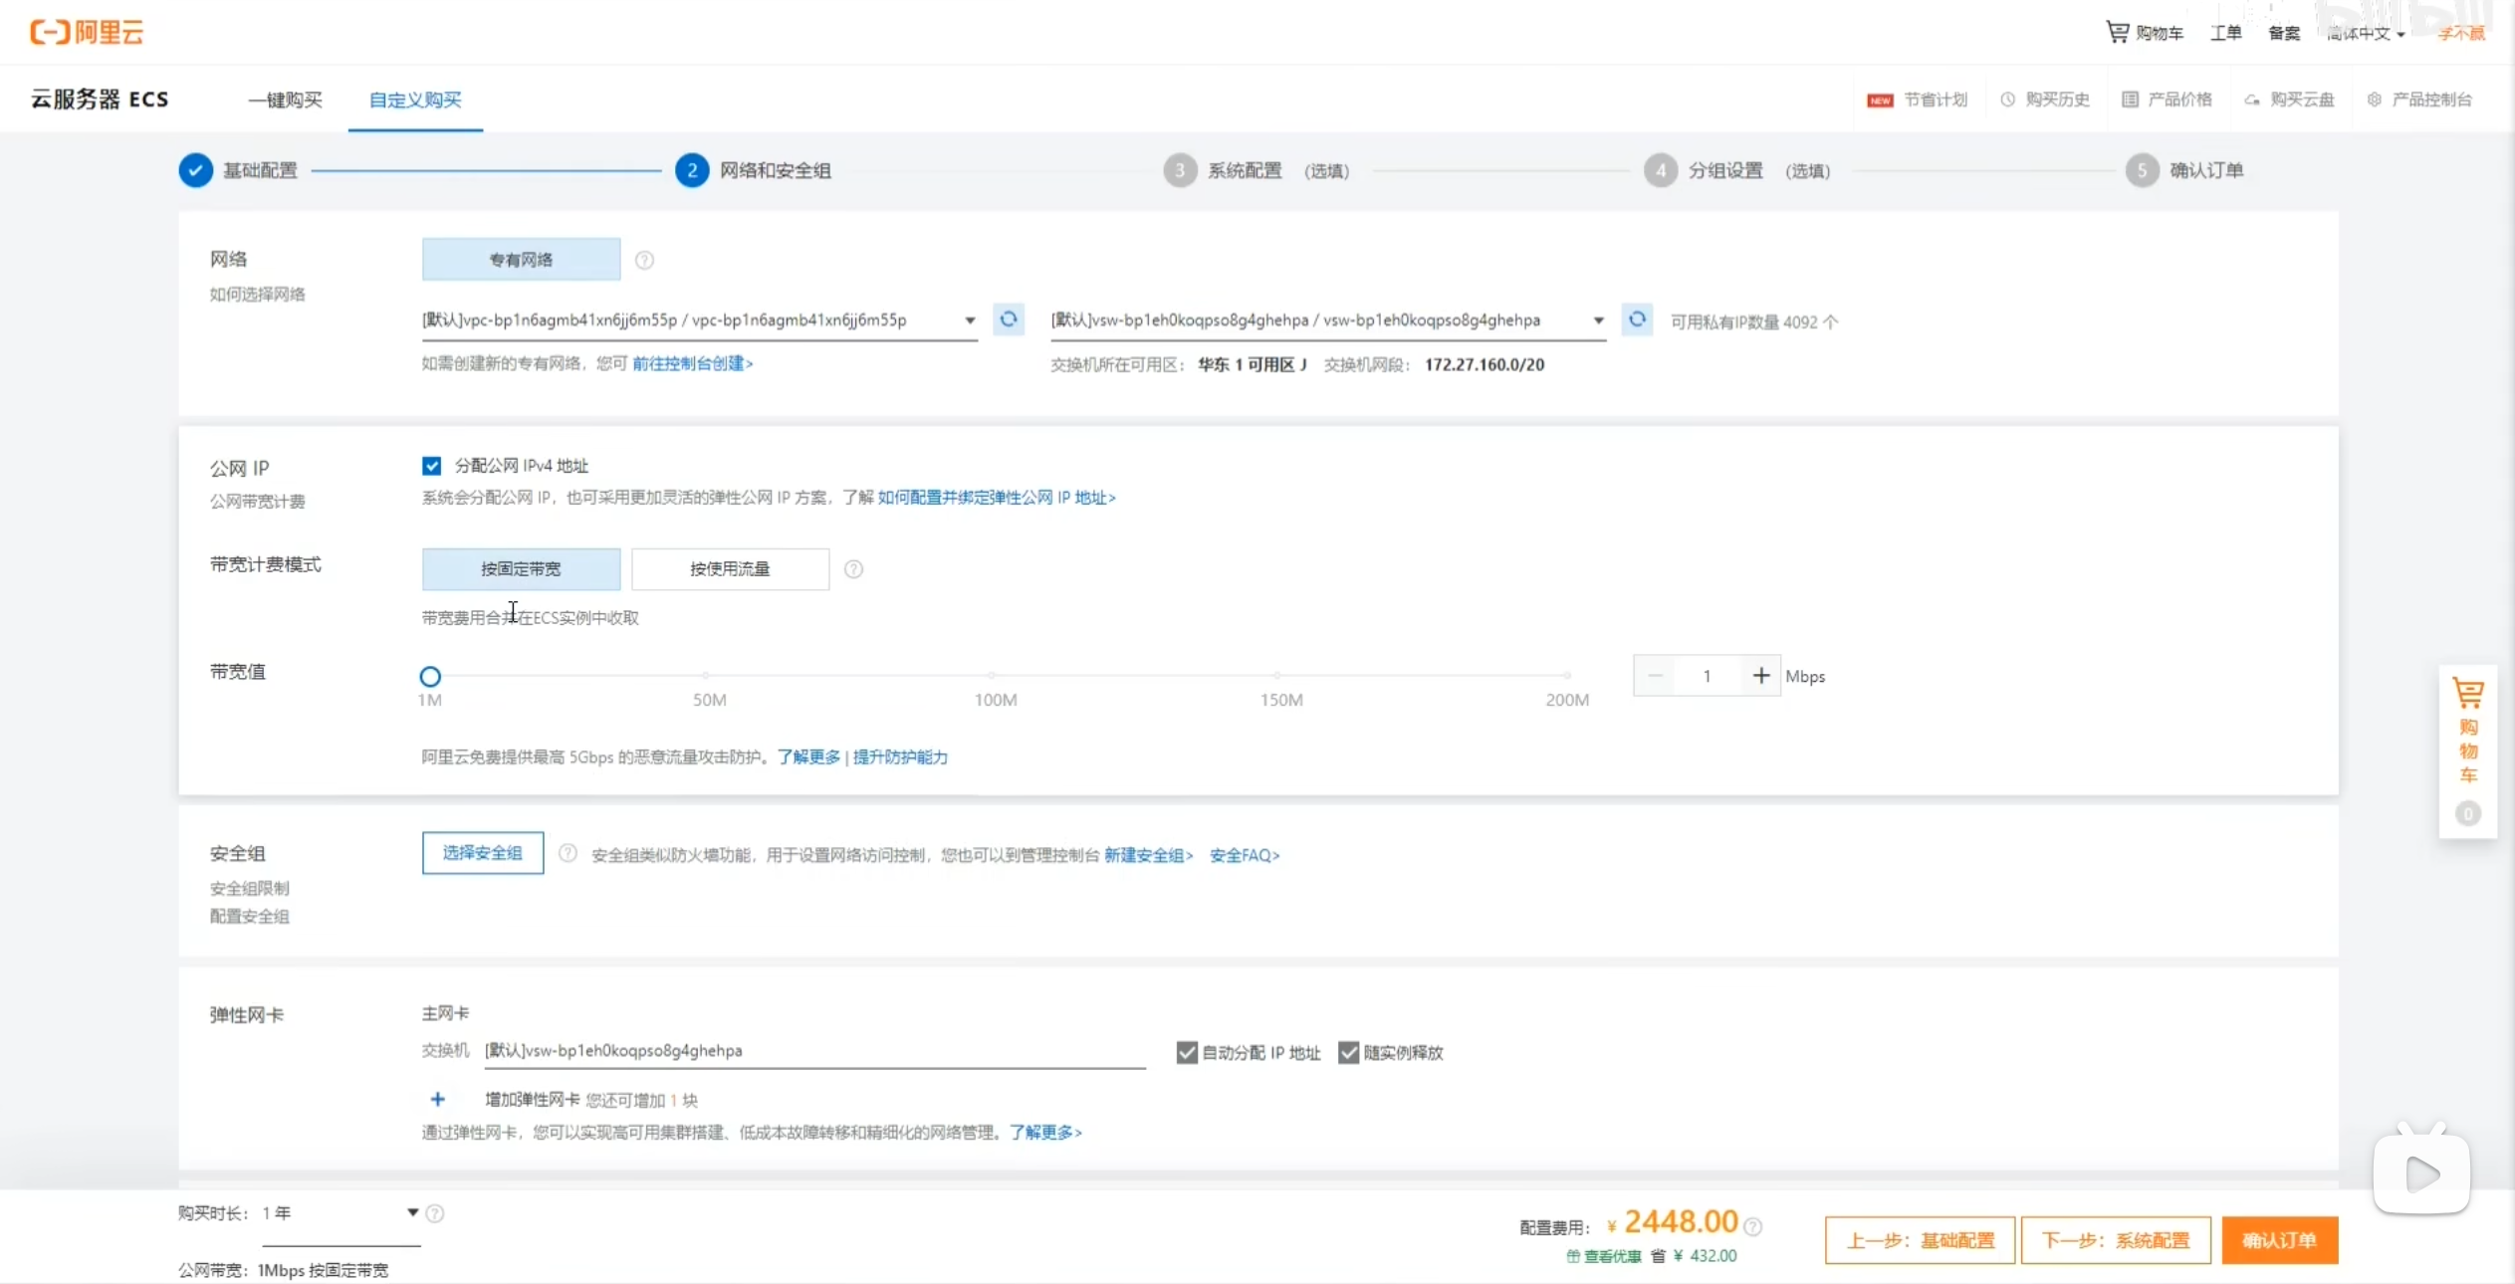
Task: Open 选择安全组 to pick a security group
Action: (x=482, y=853)
